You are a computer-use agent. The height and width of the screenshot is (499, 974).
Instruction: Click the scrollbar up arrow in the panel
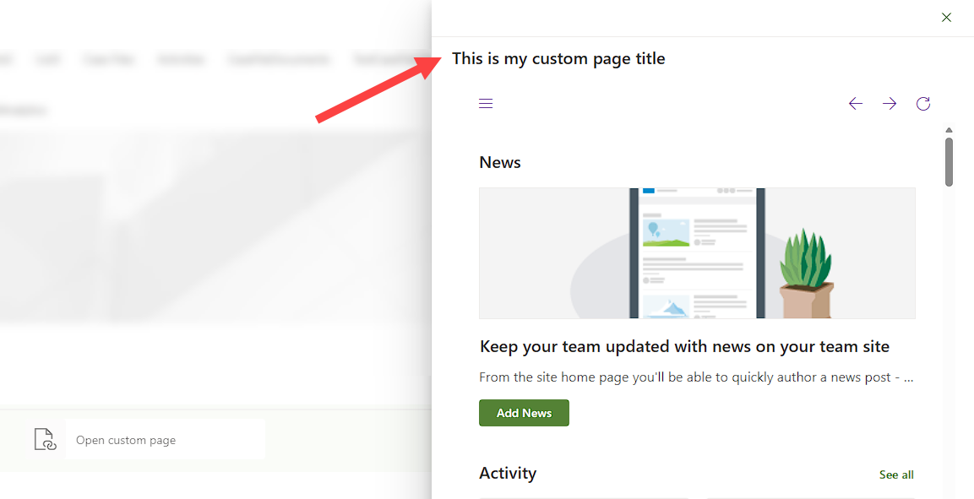click(x=950, y=131)
